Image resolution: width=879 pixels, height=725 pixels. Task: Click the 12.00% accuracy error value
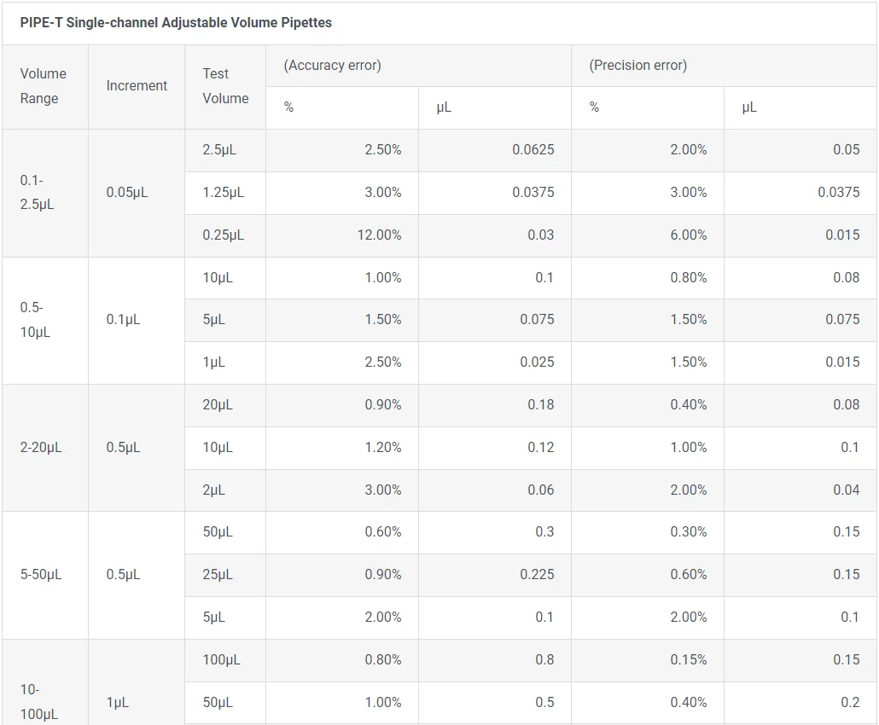(x=381, y=235)
